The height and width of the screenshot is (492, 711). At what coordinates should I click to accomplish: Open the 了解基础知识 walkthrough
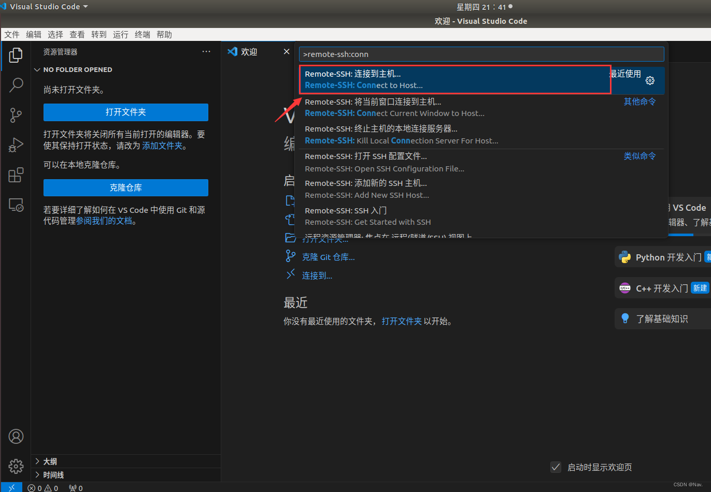coord(663,319)
